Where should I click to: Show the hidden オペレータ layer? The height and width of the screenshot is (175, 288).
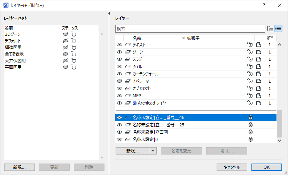click(119, 81)
